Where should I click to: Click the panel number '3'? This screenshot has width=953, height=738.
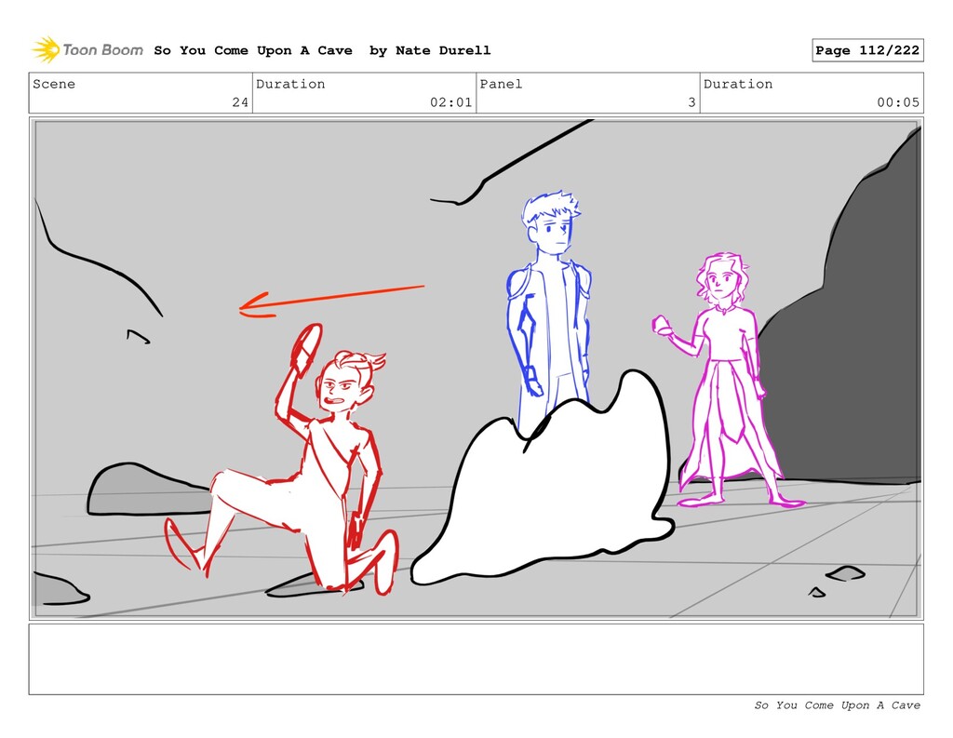click(x=691, y=102)
